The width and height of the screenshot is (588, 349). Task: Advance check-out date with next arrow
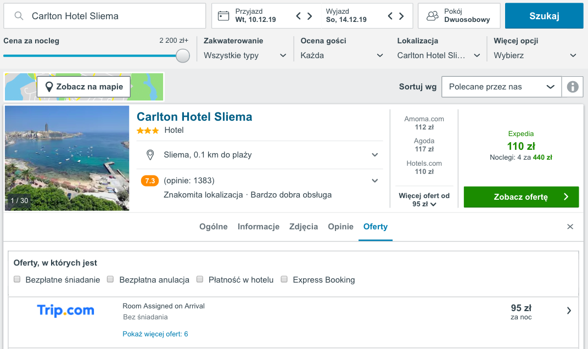tap(401, 16)
